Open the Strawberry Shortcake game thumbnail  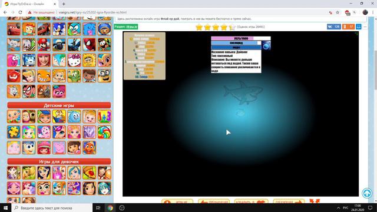[44, 147]
